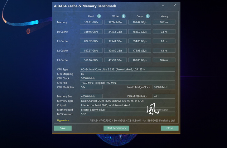Screen dimensions: 227x148
Task: Select the L1 Cache latency 1.8 ns
Action: coord(164,41)
